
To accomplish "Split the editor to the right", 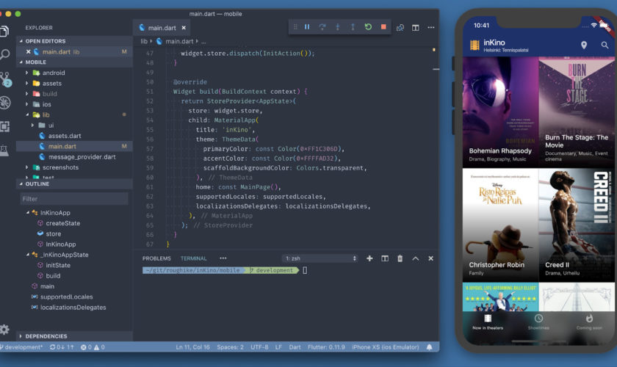I will 415,28.
